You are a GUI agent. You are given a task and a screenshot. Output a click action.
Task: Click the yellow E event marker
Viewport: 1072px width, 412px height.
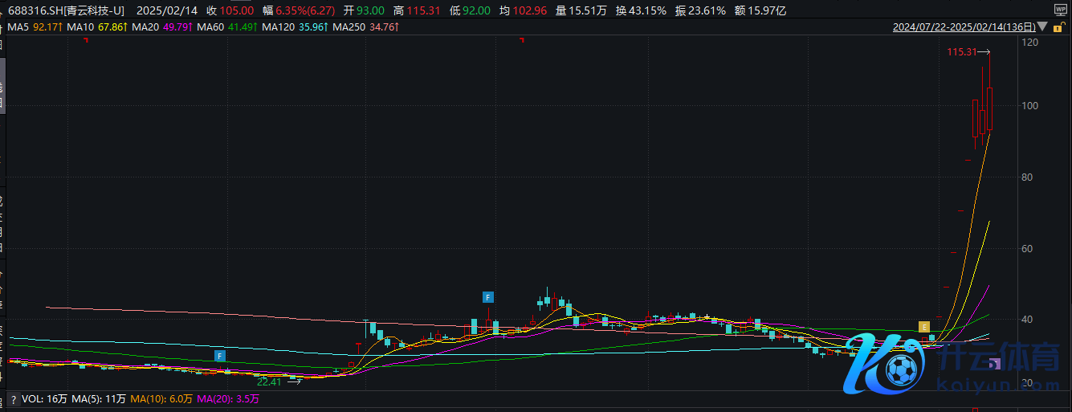coord(924,326)
